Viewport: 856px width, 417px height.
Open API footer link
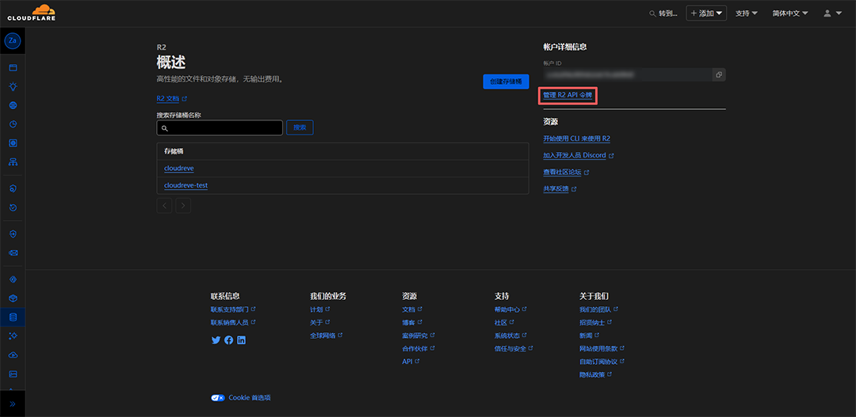[x=411, y=362]
